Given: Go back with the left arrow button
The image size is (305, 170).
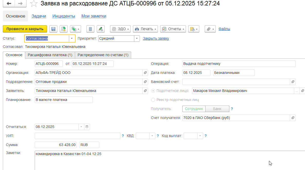Looking at the screenshot, I should pyautogui.click(x=9, y=4).
